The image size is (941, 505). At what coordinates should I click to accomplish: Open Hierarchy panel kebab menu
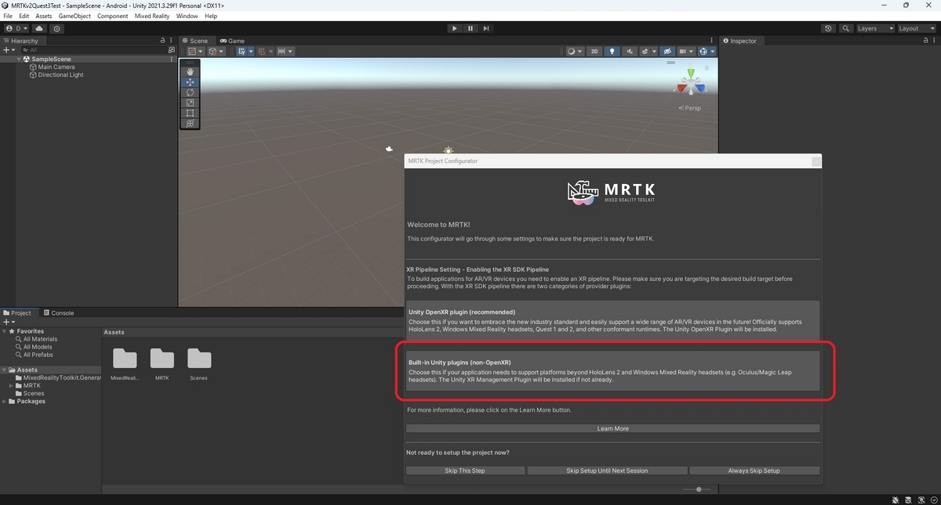pyautogui.click(x=172, y=41)
